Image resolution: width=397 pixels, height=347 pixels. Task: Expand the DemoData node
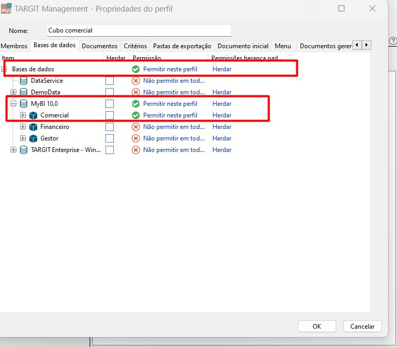click(x=14, y=92)
